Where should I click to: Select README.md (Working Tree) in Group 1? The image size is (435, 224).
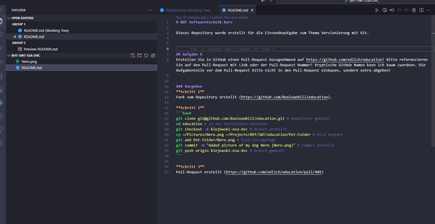pyautogui.click(x=81, y=30)
